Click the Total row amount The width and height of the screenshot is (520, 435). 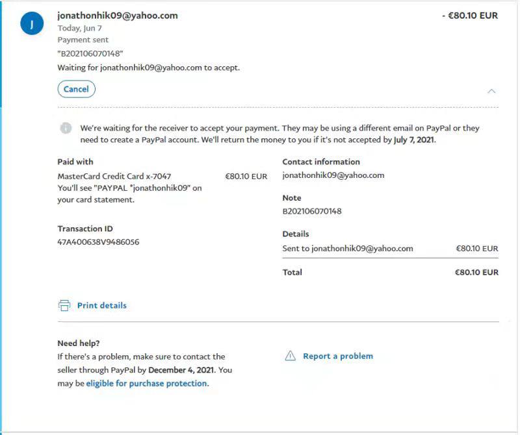tap(476, 273)
